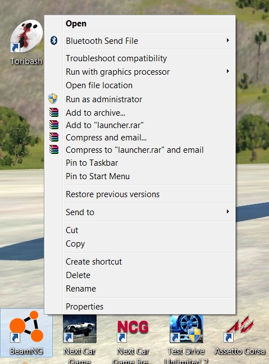Click the shield icon beside Run as administrator
The image size is (269, 364).
click(x=53, y=99)
